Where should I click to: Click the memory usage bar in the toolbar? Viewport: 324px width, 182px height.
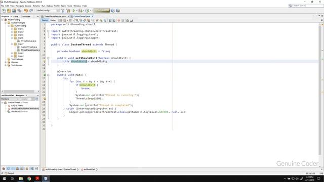pos(102,11)
